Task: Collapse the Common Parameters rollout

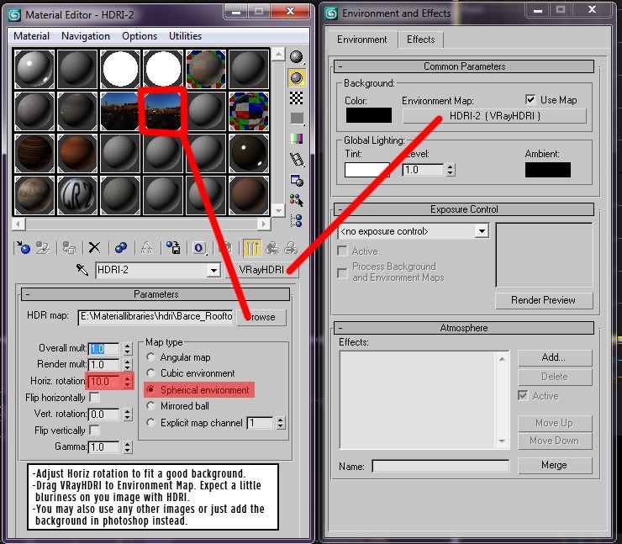Action: (x=464, y=66)
